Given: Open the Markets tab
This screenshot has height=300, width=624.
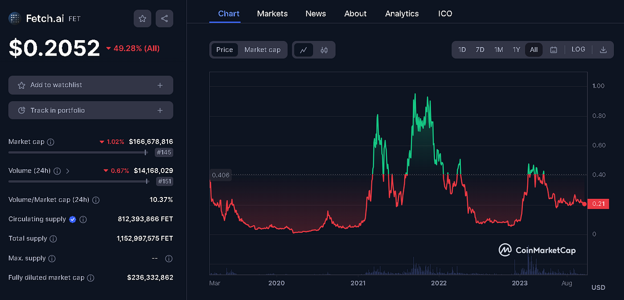Looking at the screenshot, I should tap(272, 14).
